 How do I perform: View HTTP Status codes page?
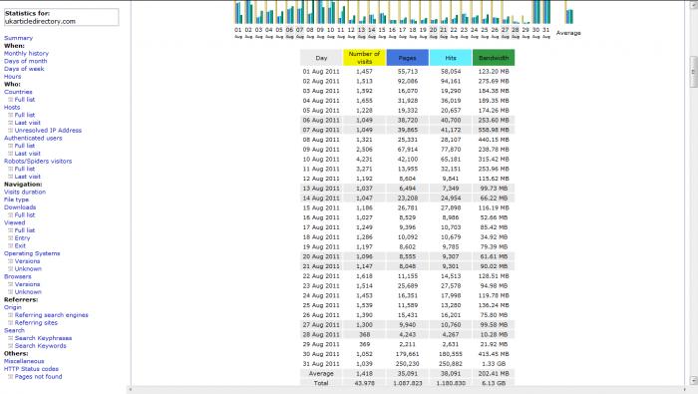[x=31, y=369]
